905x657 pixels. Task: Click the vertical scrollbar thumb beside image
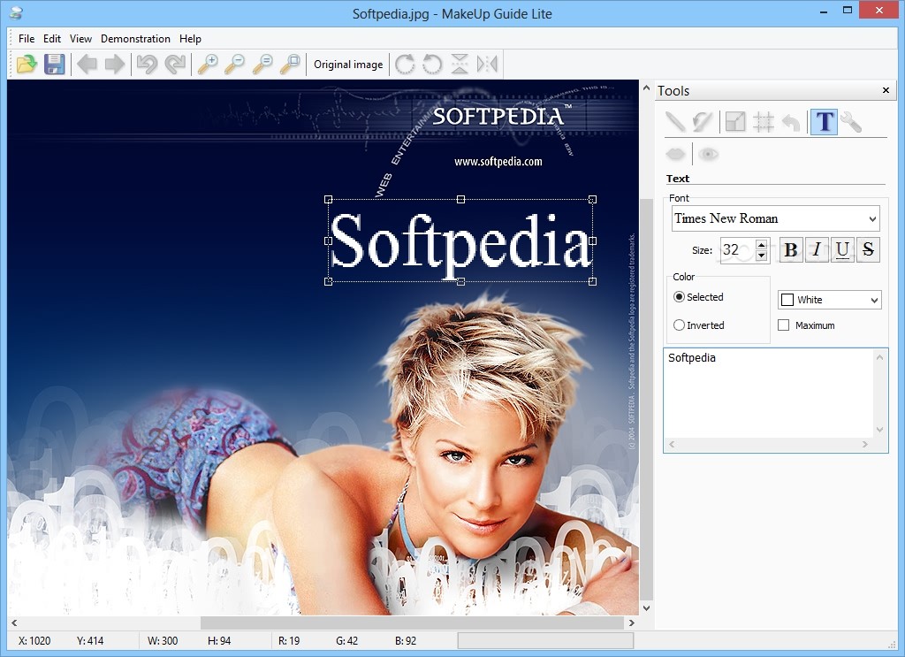646,399
